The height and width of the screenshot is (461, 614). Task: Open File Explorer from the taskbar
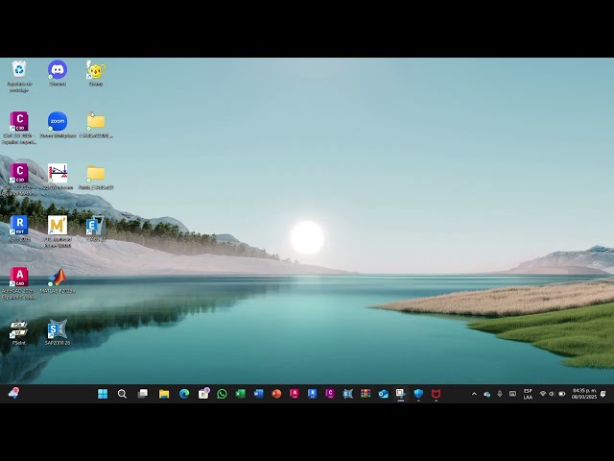[x=164, y=394]
